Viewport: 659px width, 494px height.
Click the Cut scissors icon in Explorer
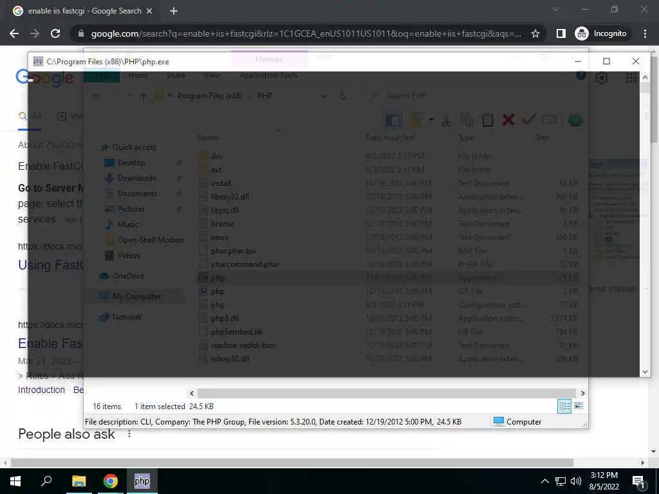pos(446,120)
